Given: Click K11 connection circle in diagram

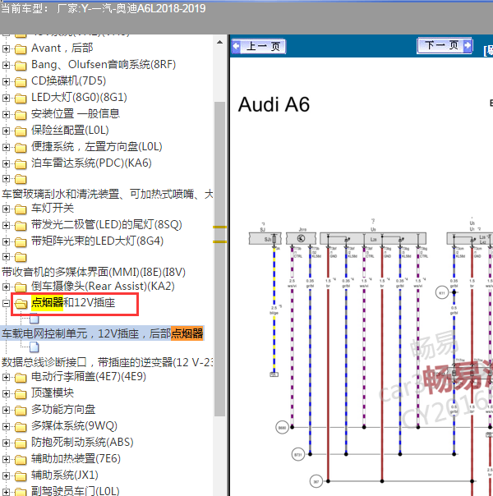Looking at the screenshot, I should point(442,292).
